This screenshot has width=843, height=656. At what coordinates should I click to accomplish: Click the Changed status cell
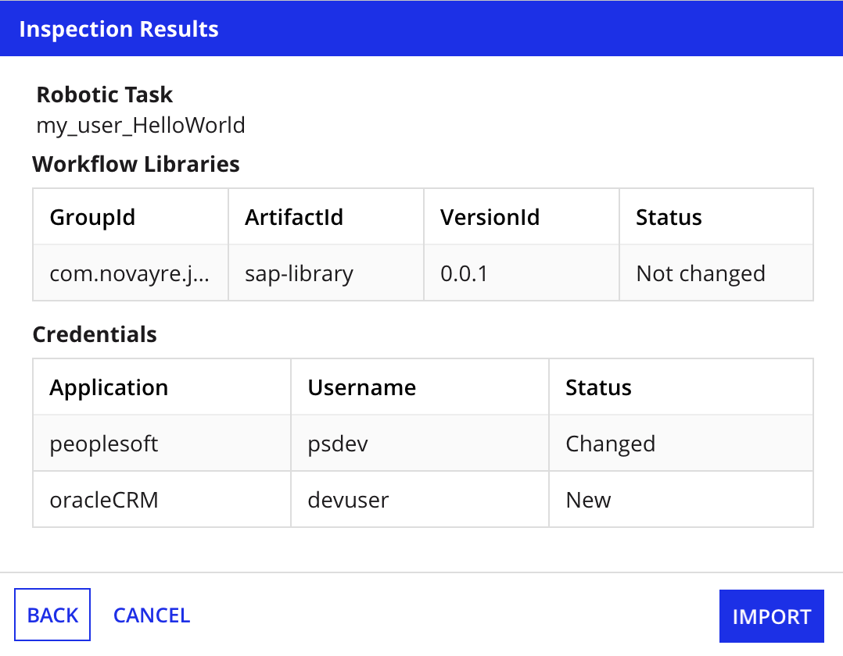pyautogui.click(x=610, y=443)
